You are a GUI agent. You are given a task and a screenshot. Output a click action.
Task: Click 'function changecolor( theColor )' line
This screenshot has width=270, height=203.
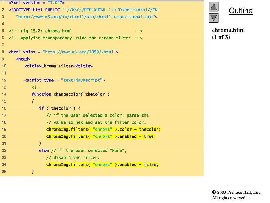(71, 94)
